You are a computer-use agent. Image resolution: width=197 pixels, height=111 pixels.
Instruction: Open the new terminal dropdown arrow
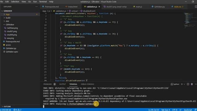coord(184,84)
